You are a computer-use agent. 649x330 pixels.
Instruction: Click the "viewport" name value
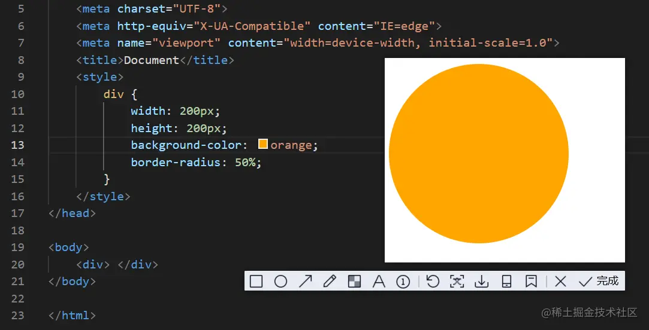186,43
